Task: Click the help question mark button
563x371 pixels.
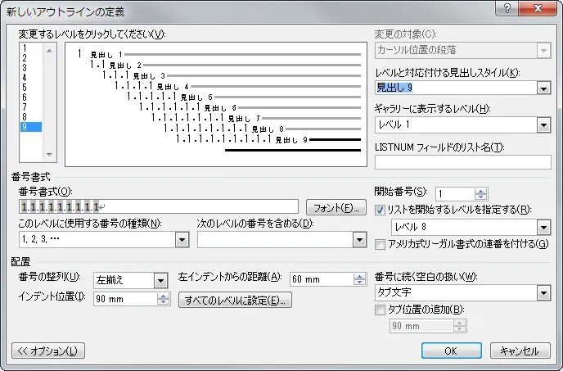Action: (x=507, y=9)
